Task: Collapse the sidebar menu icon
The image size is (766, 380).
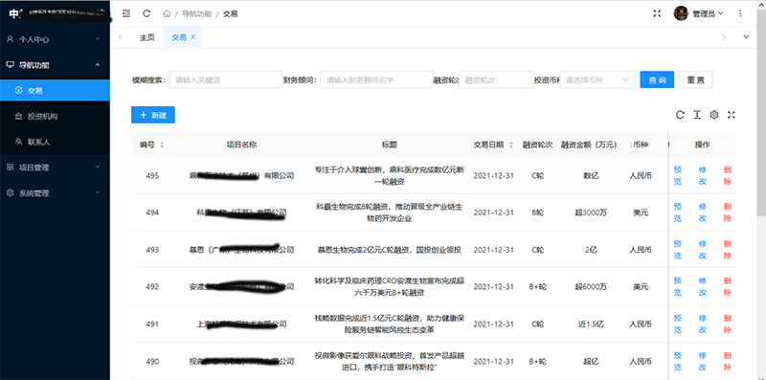Action: [126, 13]
